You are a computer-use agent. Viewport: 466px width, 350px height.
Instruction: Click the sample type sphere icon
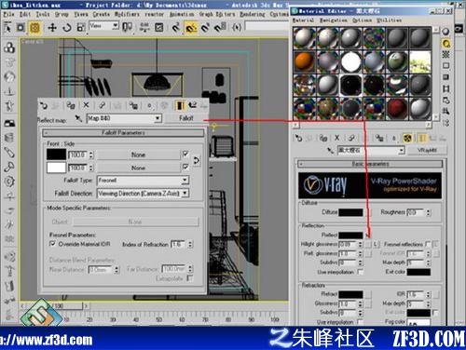[x=445, y=32]
